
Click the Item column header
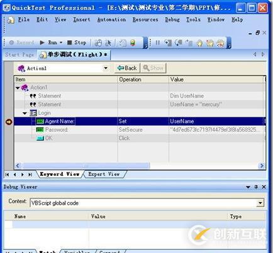66,80
